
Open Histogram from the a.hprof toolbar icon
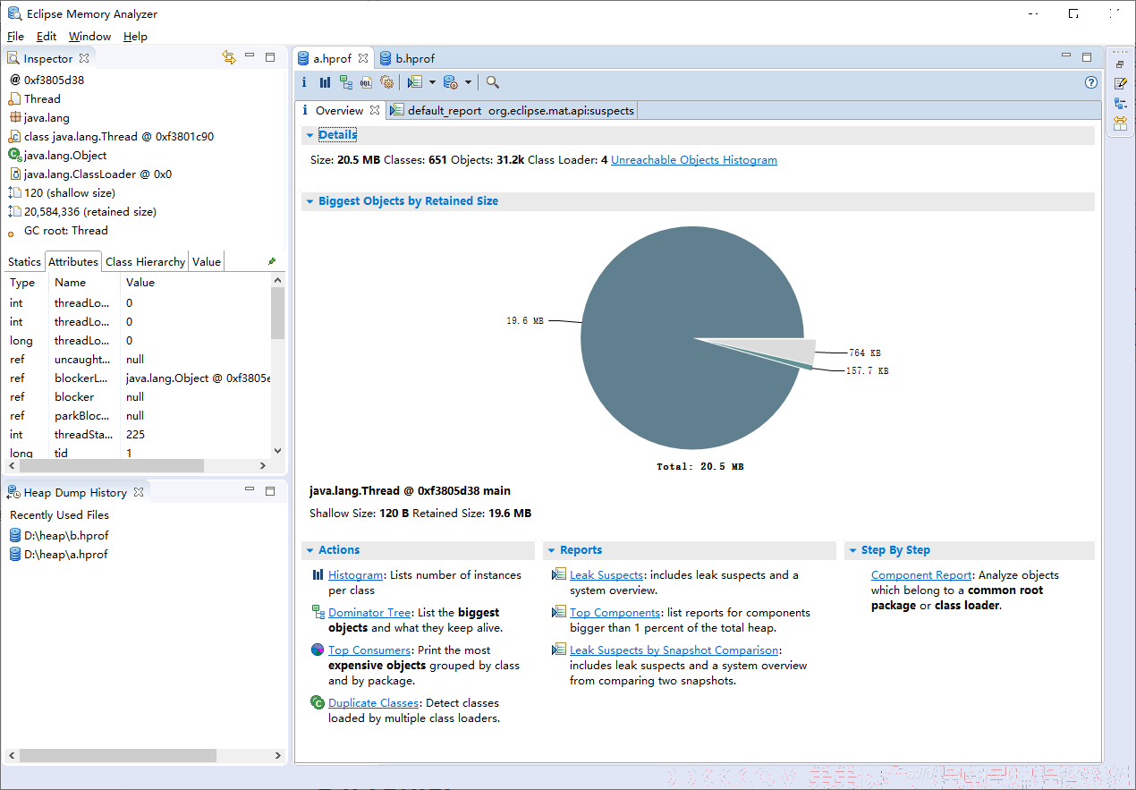click(x=325, y=82)
